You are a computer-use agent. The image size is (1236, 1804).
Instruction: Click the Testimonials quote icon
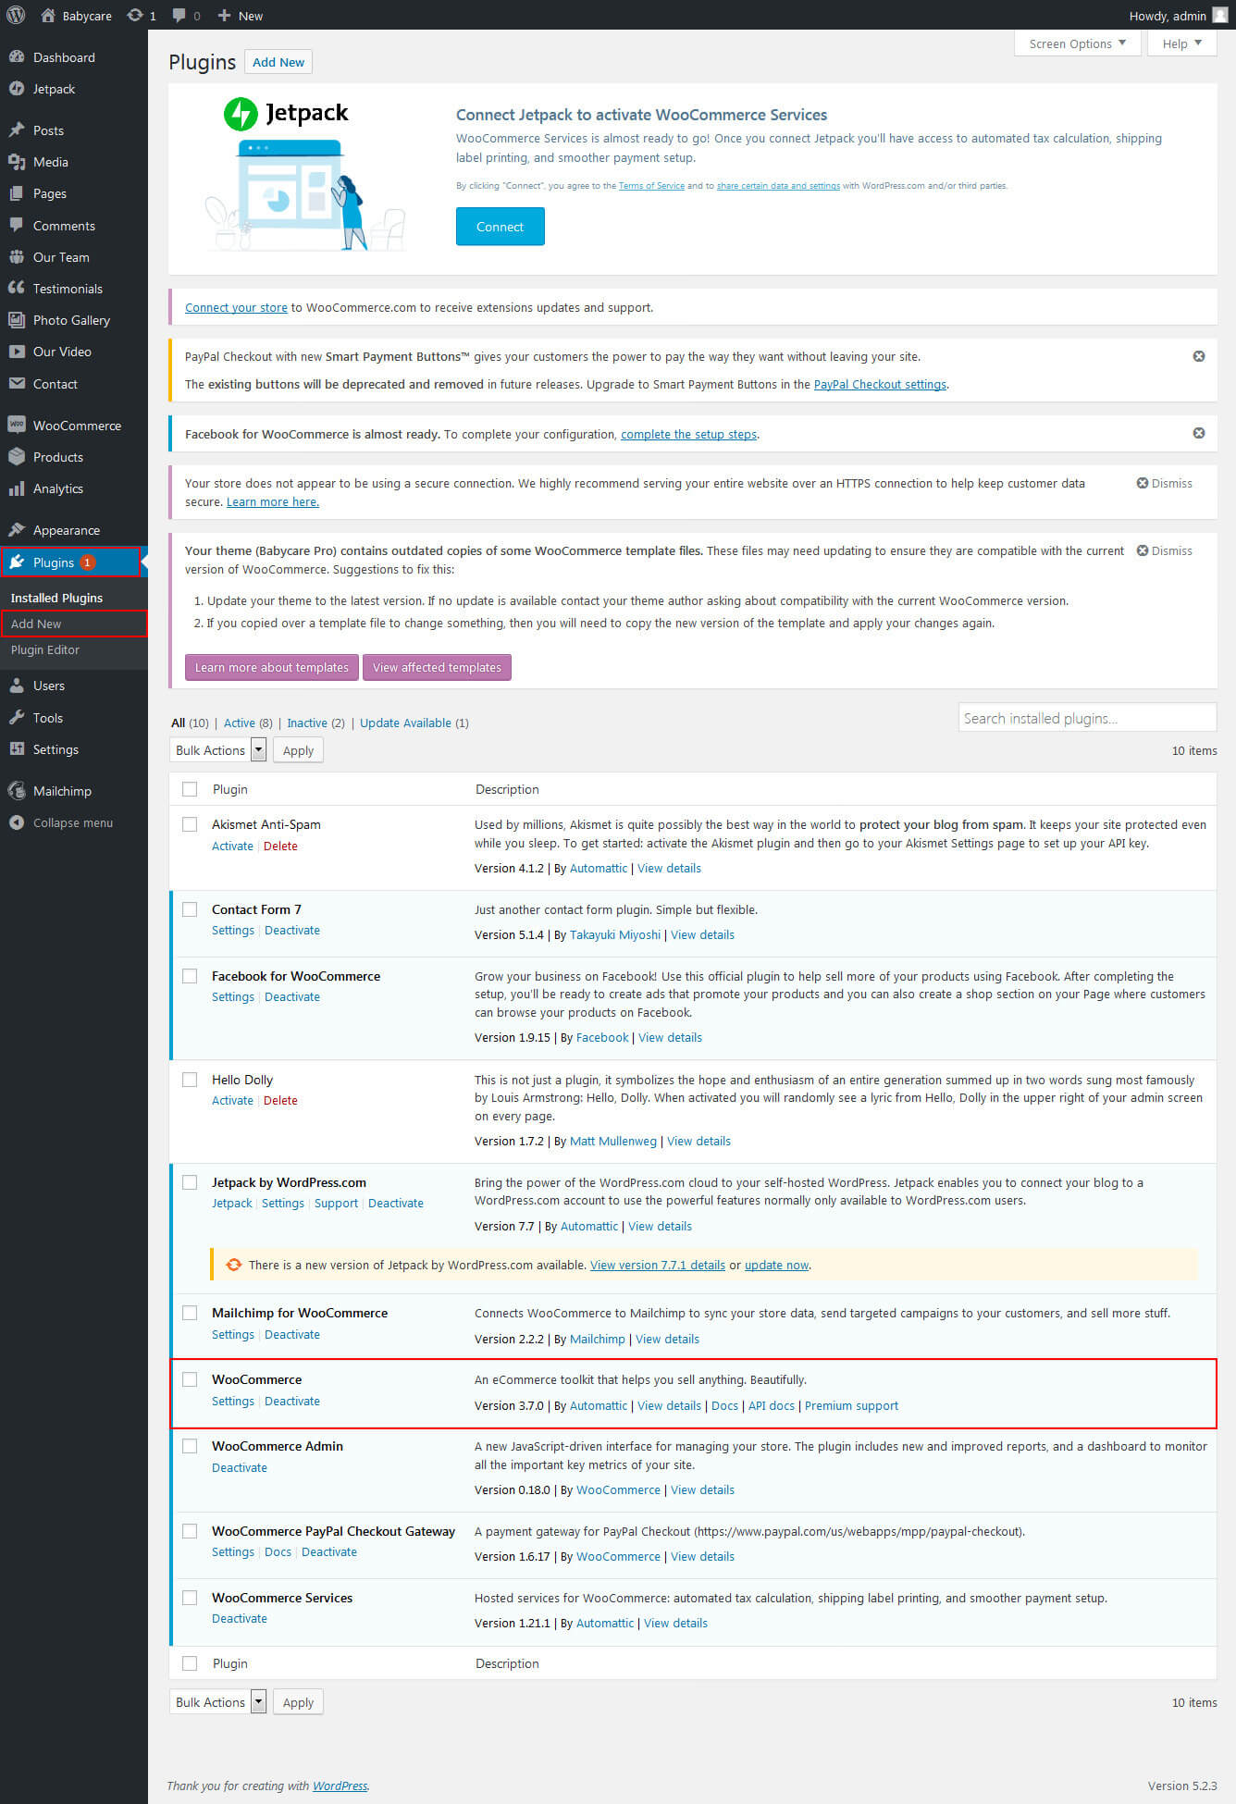click(x=17, y=288)
